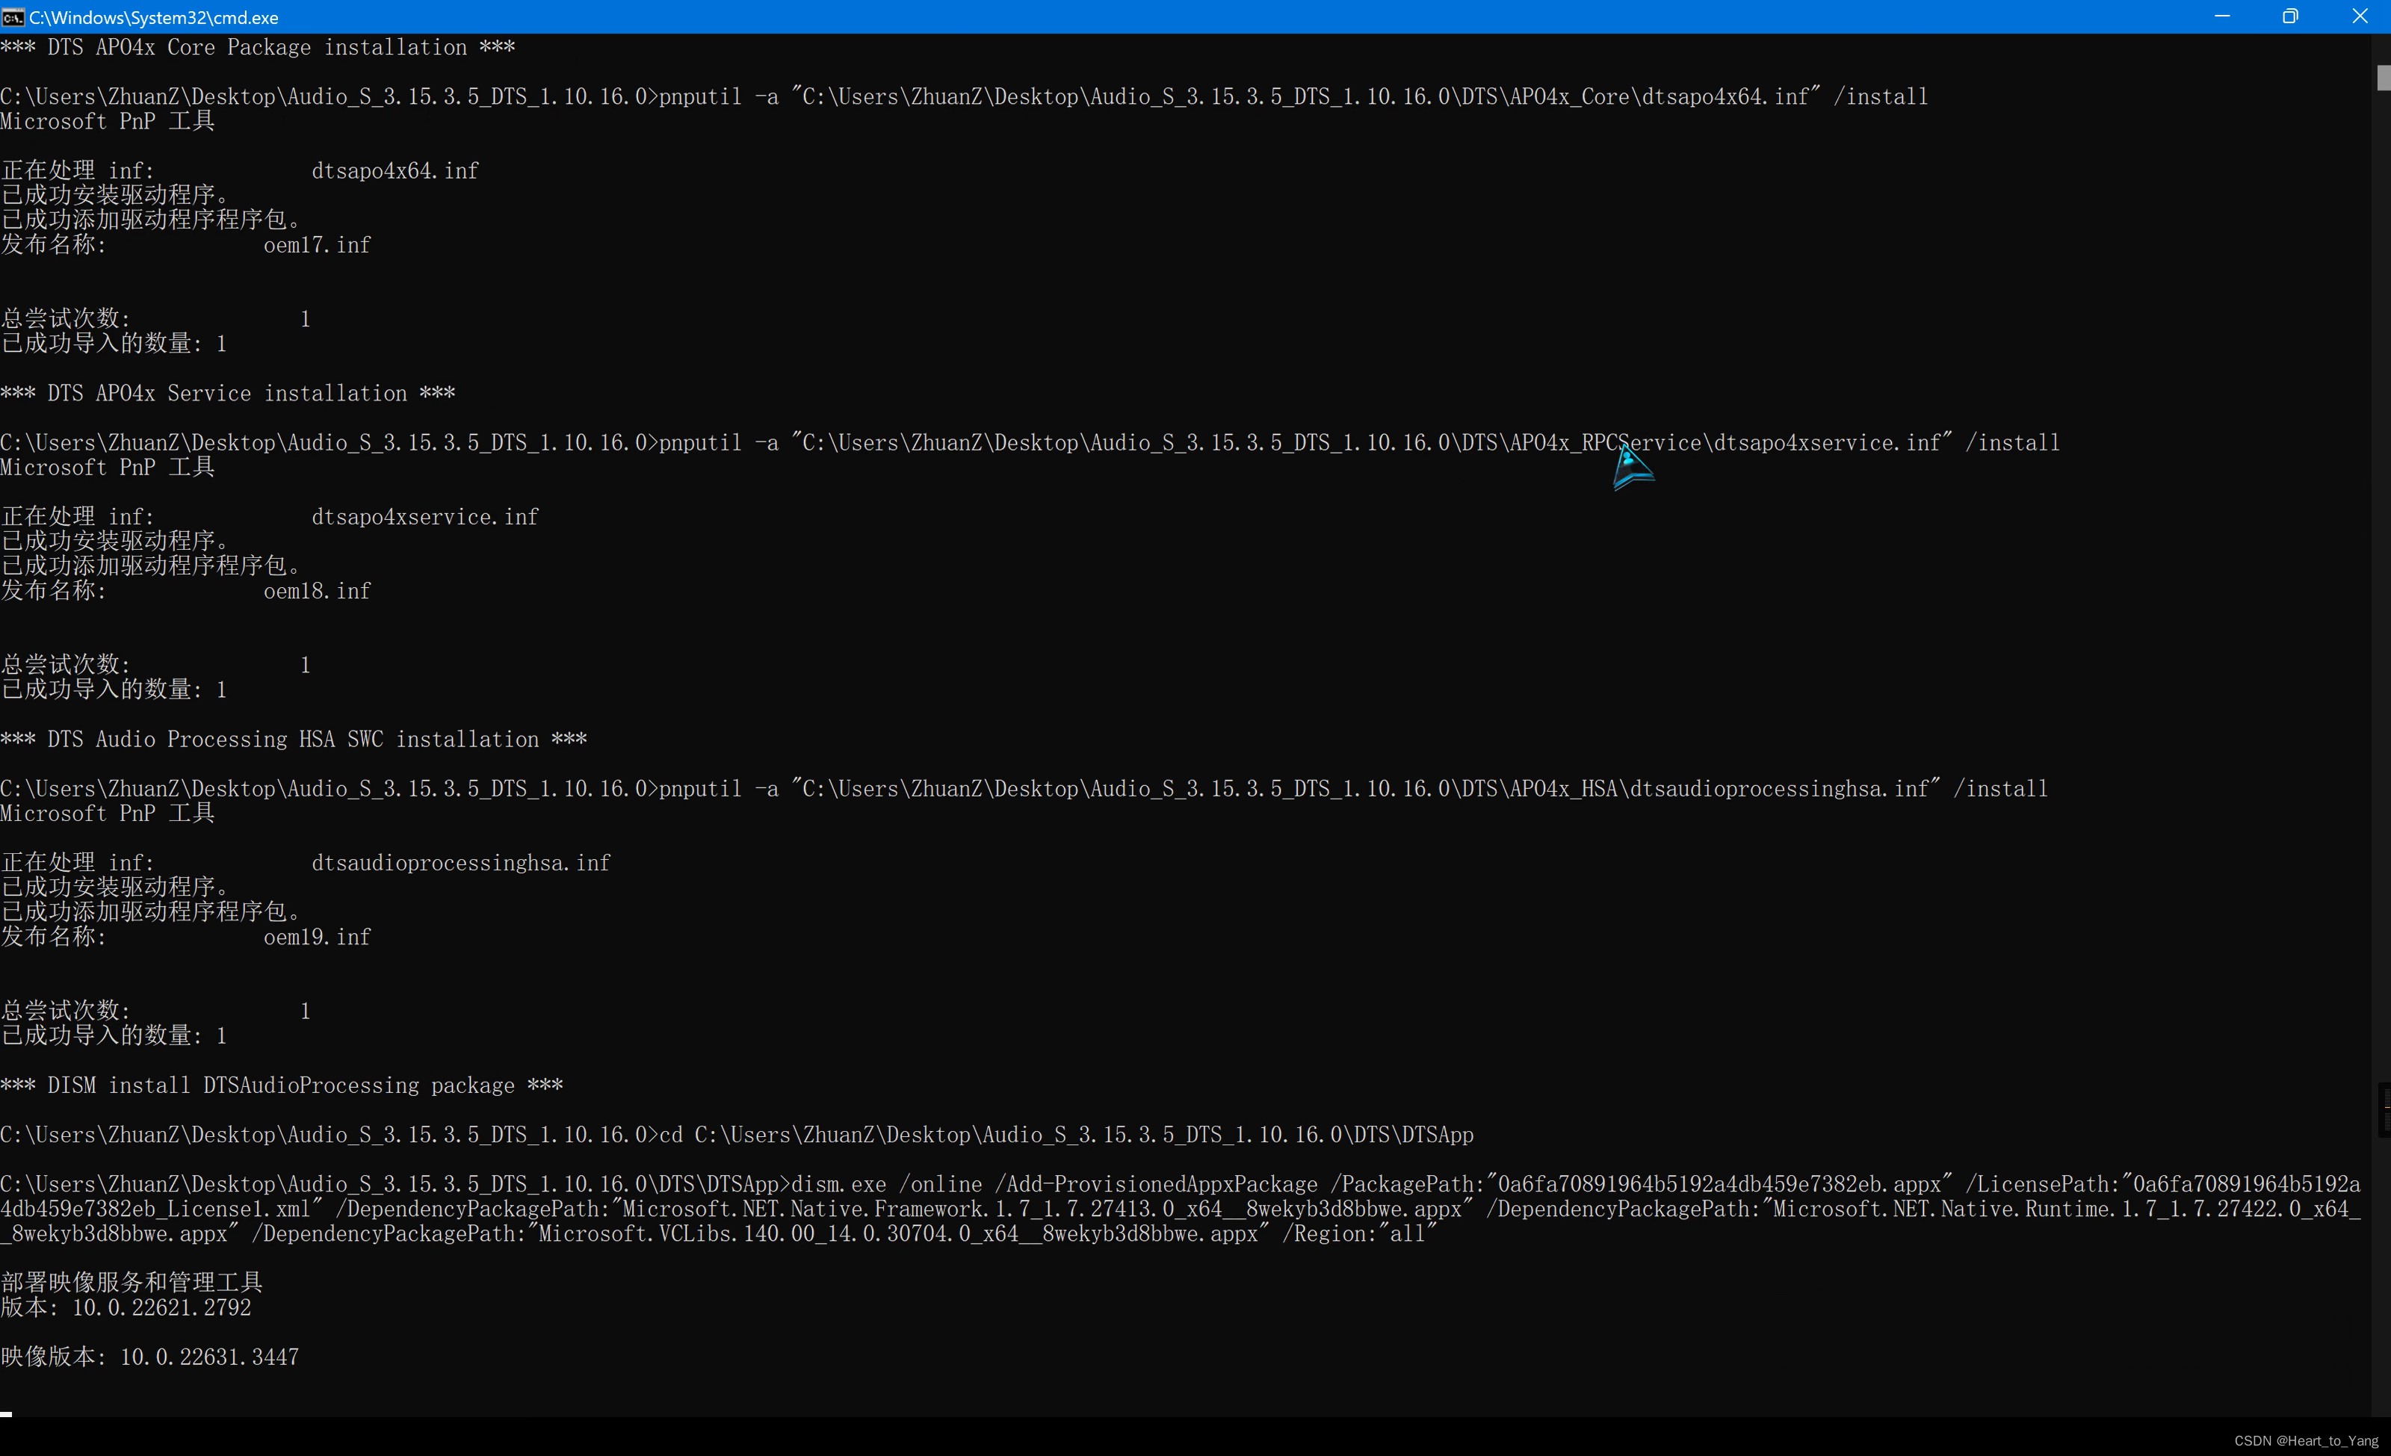Click the tool version 10.0.22621.2792 text
The height and width of the screenshot is (1456, 2391).
161,1307
